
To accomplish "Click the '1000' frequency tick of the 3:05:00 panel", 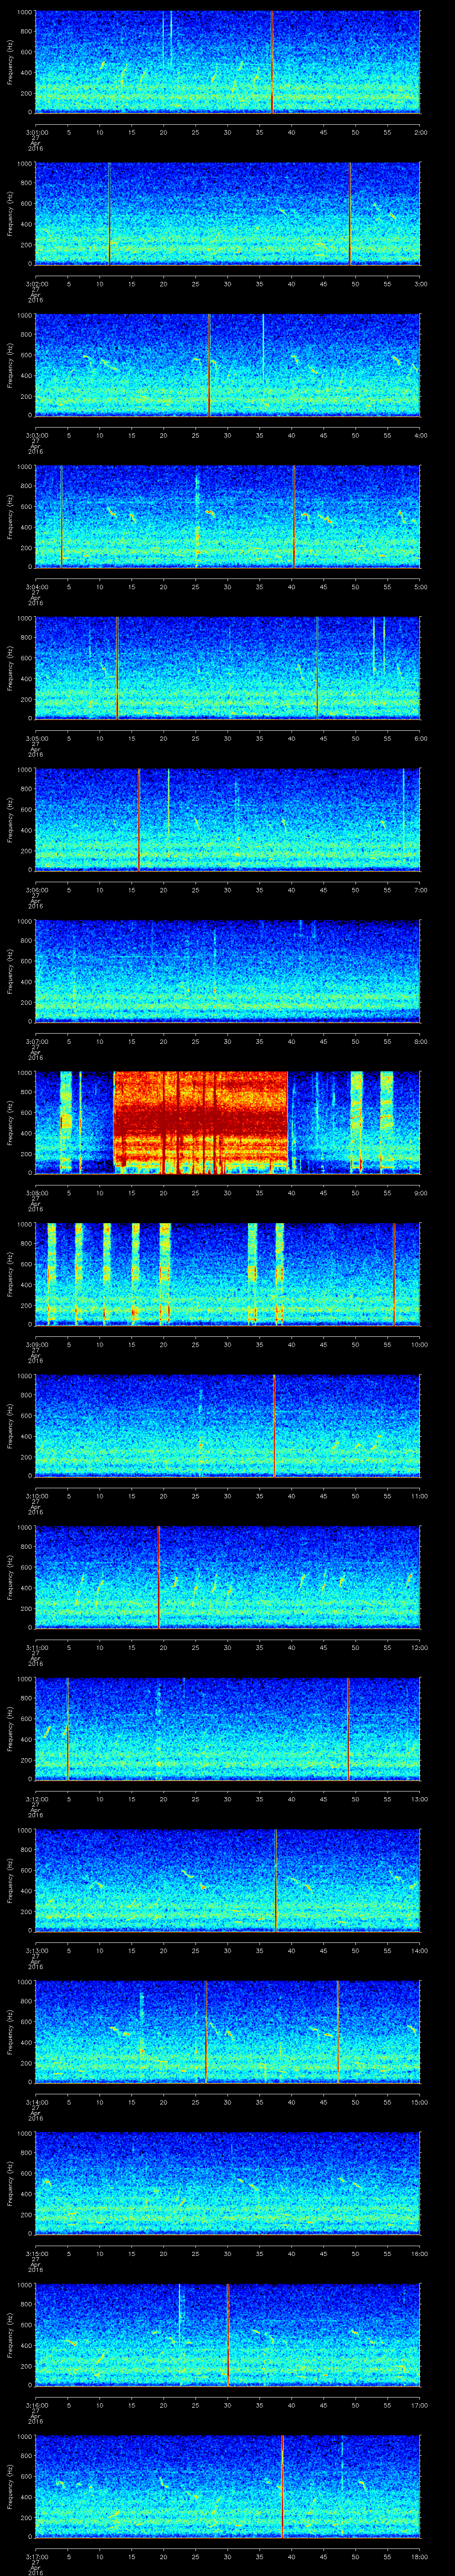I will 24,618.
